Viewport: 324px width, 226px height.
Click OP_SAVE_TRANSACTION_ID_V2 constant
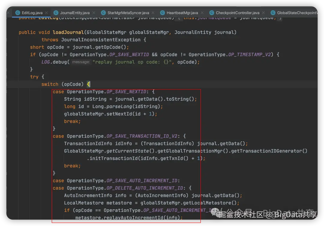point(142,136)
